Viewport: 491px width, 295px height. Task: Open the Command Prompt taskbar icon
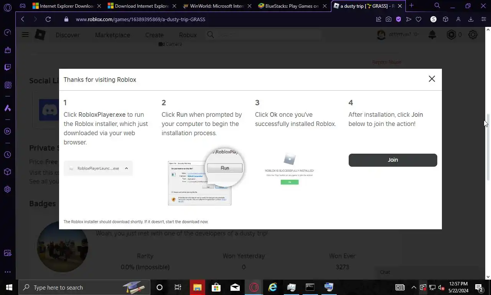pos(310,287)
